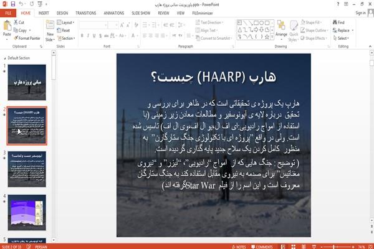Expand the shapes gallery with More arrow

click(272, 37)
